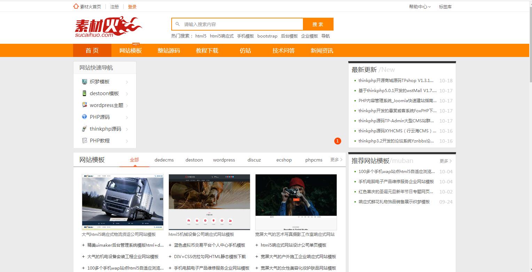532x272 pixels.
Task: Click the phone icon beside destoon模板
Action: tap(84, 93)
